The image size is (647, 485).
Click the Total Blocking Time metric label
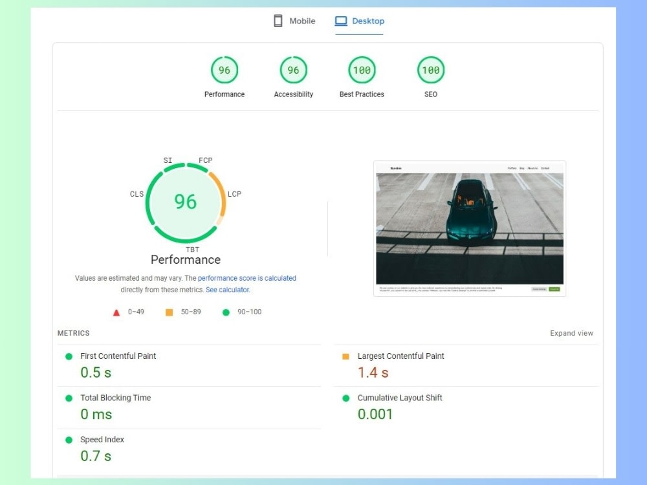[x=116, y=398]
